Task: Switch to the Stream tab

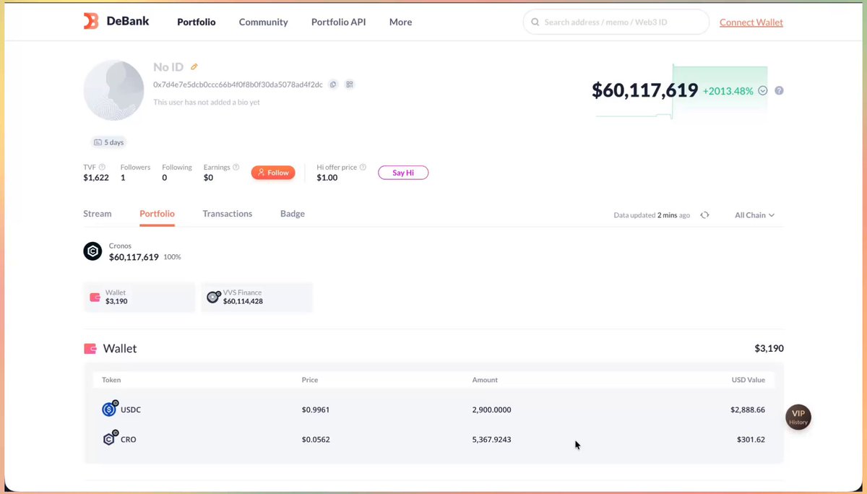Action: pyautogui.click(x=98, y=214)
